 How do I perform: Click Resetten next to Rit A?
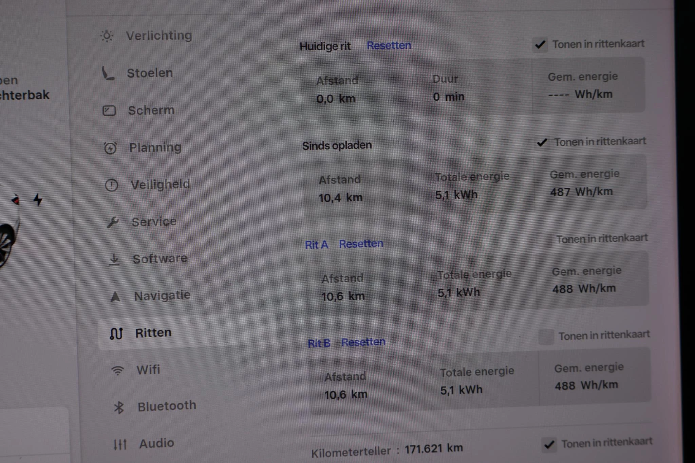pyautogui.click(x=361, y=244)
